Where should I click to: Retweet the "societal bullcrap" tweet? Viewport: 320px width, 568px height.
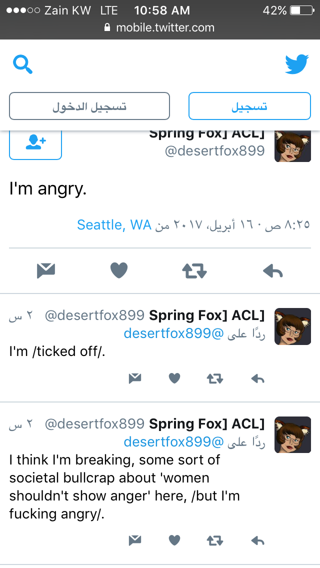pyautogui.click(x=215, y=541)
